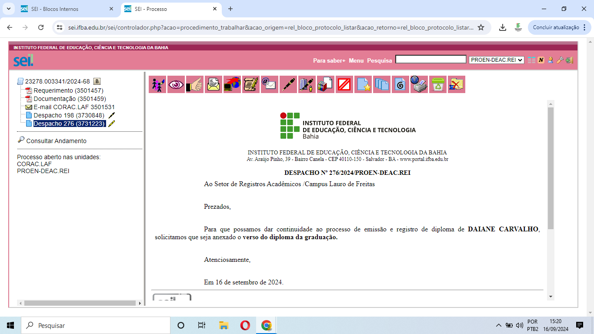594x334 pixels.
Task: Open the Para saber+ menu
Action: (329, 60)
